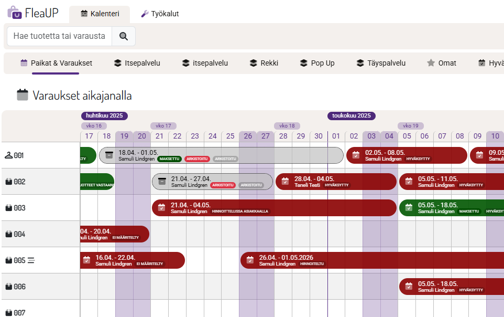Click the FleaUP logo icon
The height and width of the screenshot is (317, 504).
(x=15, y=13)
